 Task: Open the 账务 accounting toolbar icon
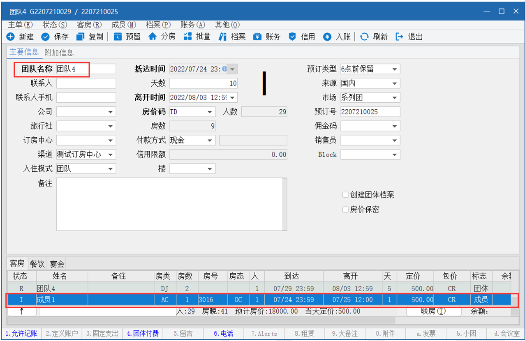point(257,37)
